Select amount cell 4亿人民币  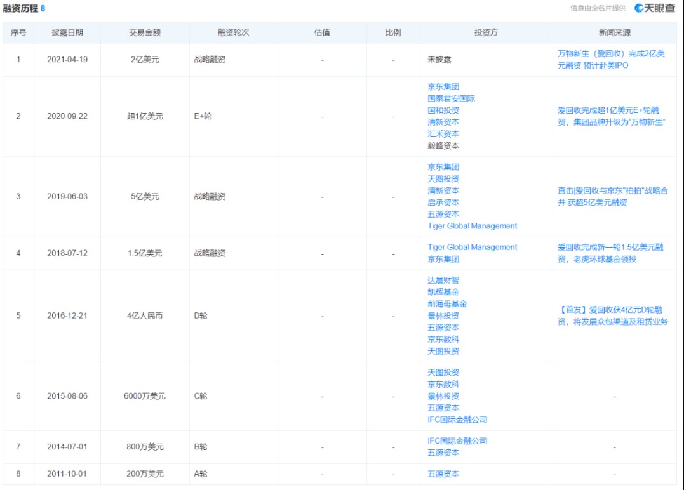pyautogui.click(x=145, y=315)
